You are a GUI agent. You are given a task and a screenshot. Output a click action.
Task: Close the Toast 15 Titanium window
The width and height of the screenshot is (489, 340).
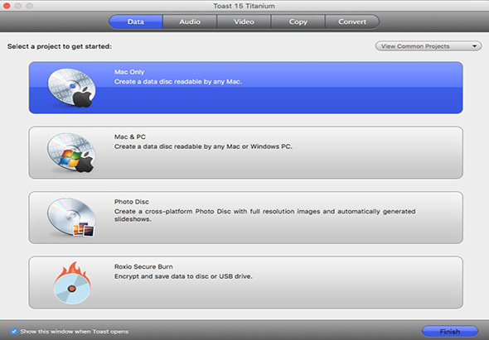7,6
